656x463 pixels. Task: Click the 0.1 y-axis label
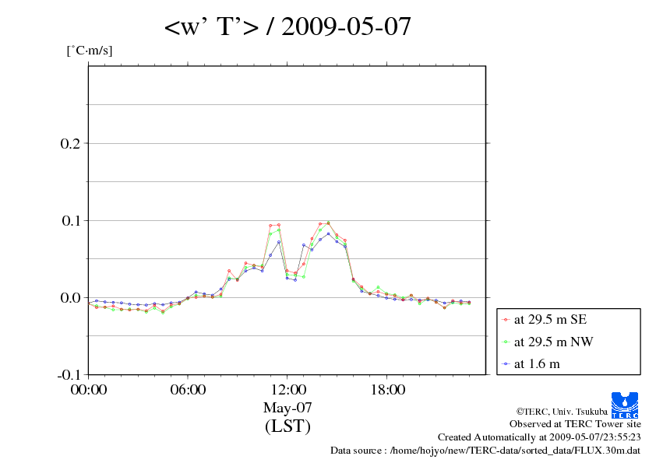click(70, 220)
